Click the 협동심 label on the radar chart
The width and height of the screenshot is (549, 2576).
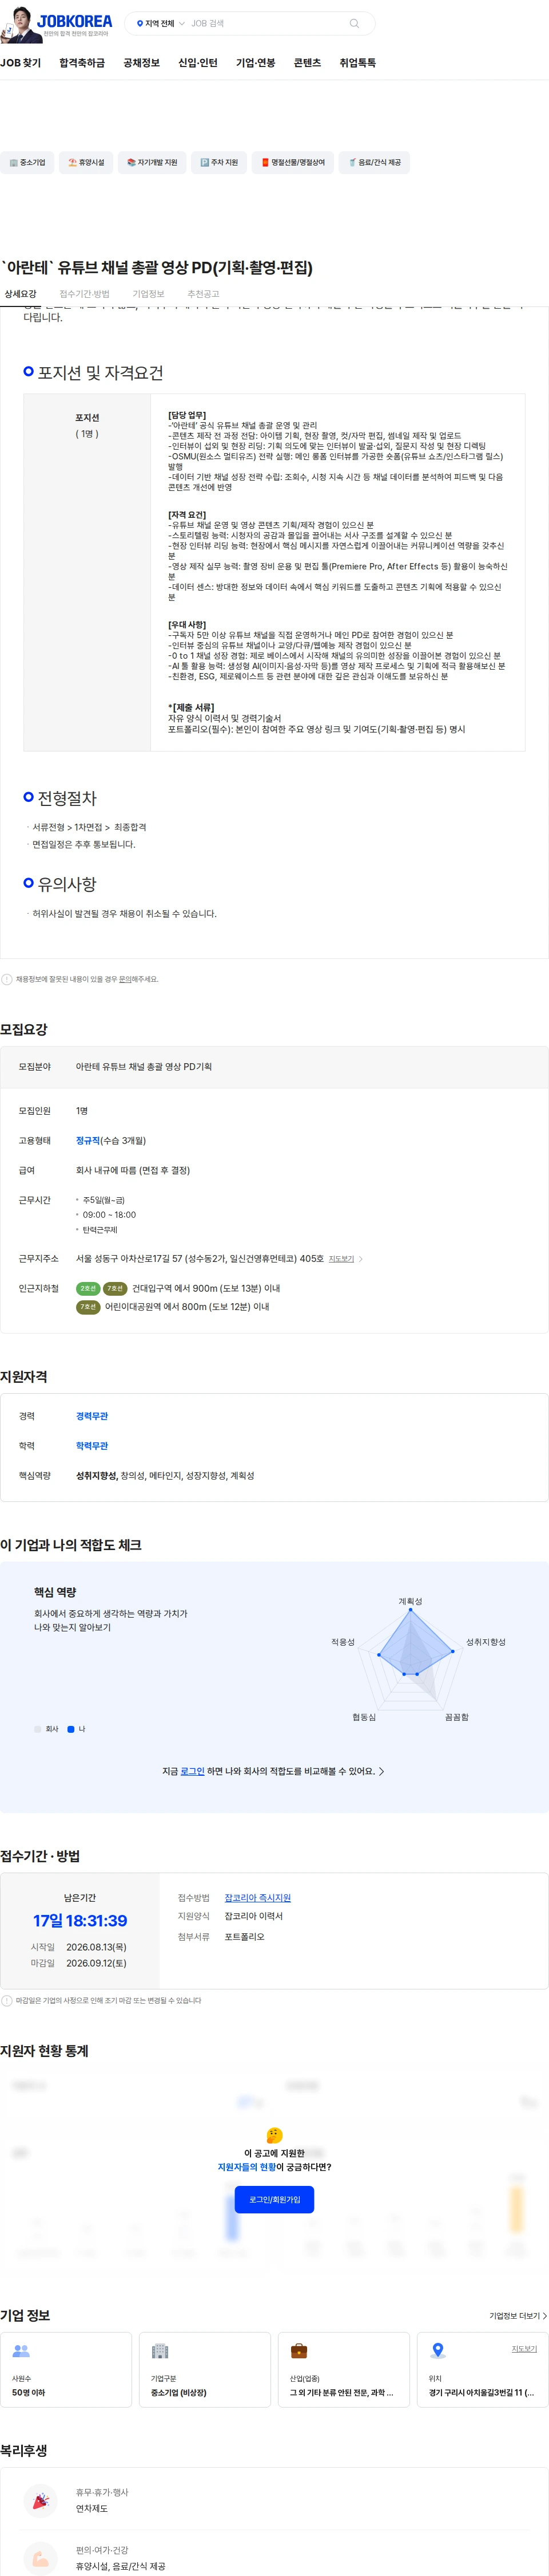pos(364,1716)
